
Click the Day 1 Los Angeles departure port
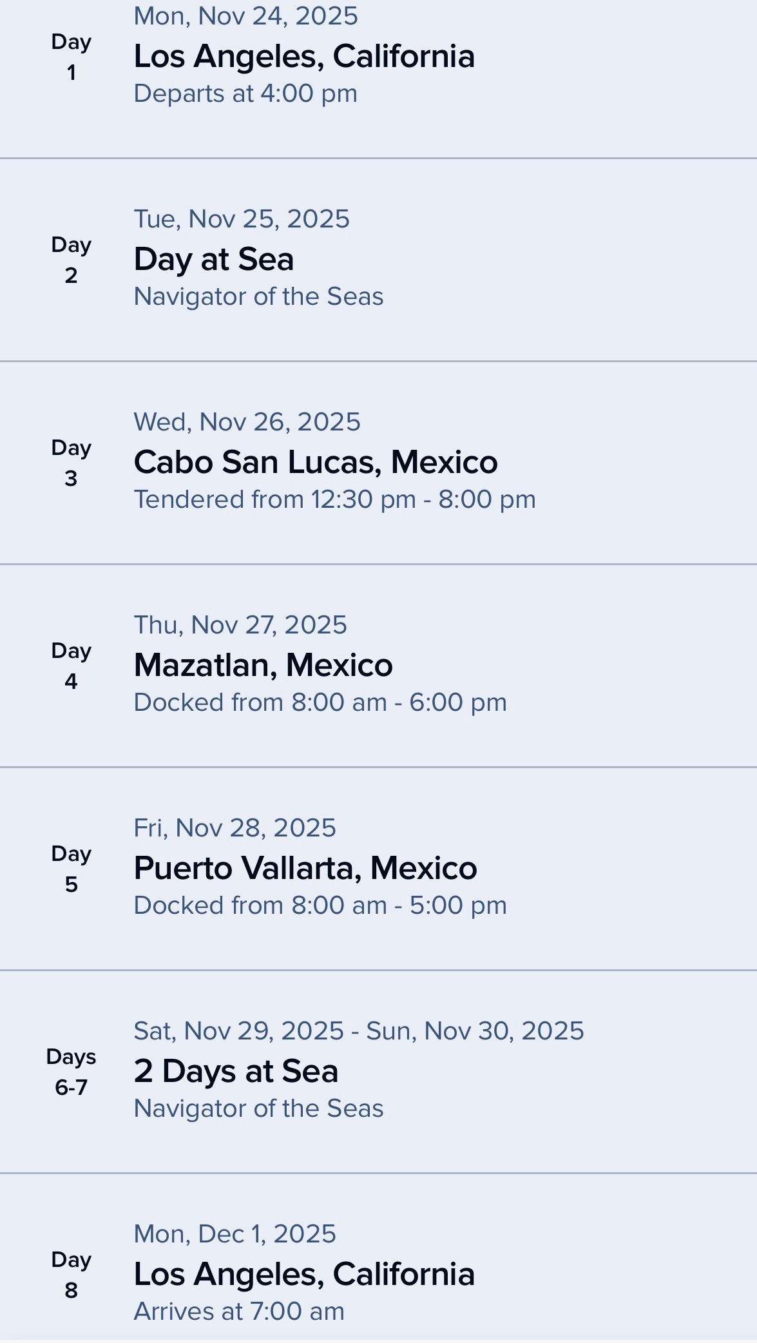[x=304, y=56]
